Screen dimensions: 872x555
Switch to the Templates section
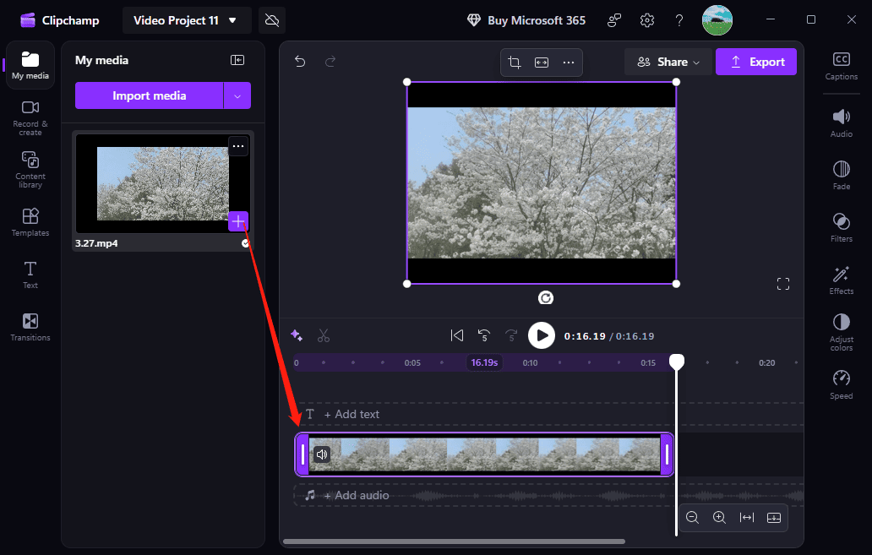tap(30, 222)
